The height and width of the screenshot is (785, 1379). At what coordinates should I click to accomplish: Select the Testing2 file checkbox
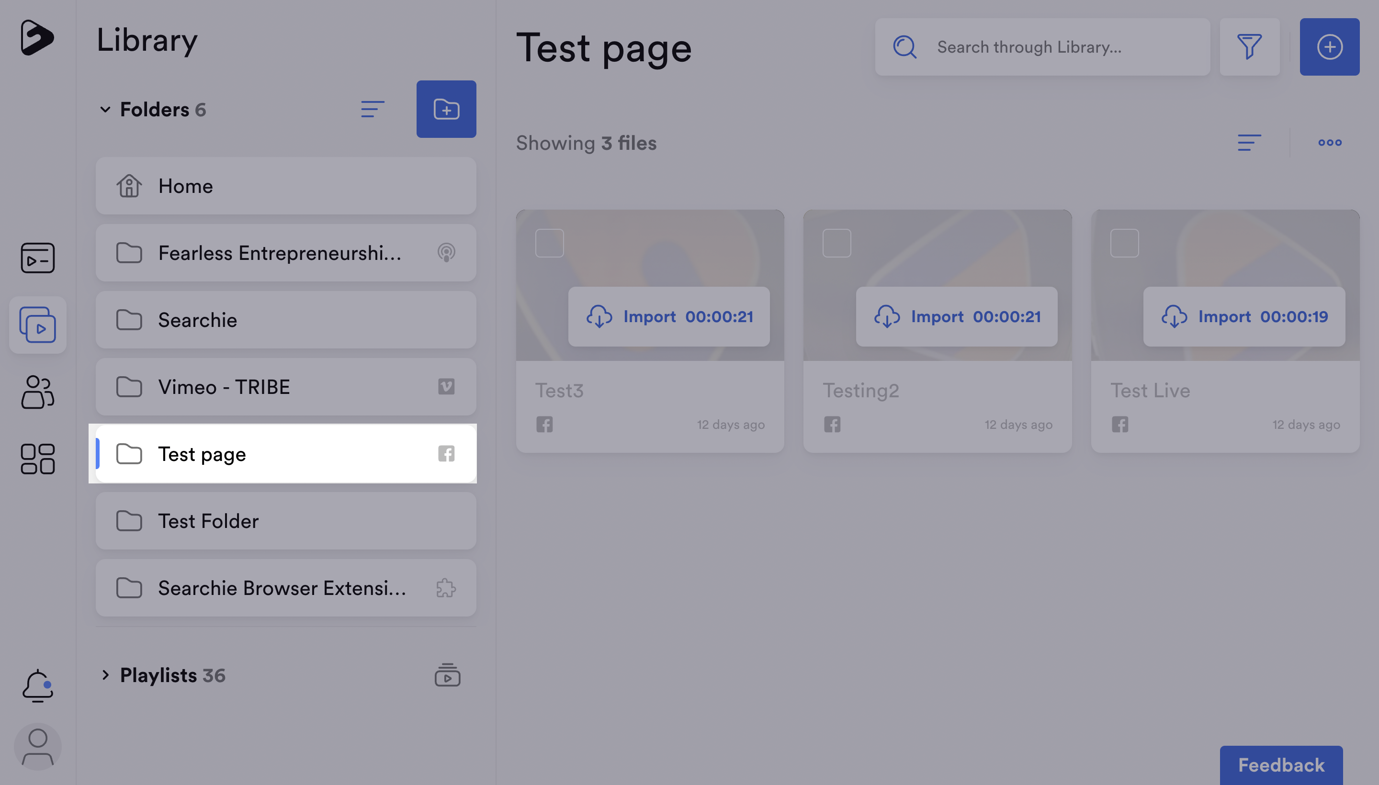[837, 243]
